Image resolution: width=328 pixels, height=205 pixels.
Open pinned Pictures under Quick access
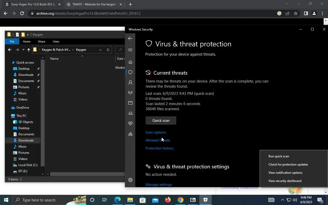click(24, 87)
